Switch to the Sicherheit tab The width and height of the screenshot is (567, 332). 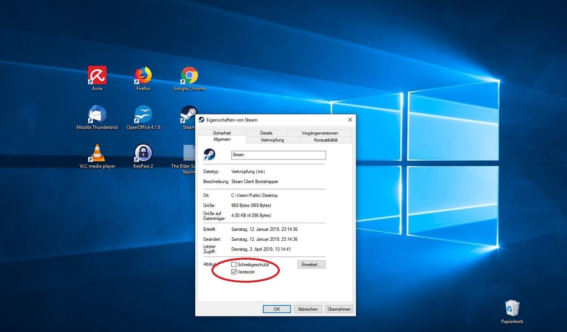pyautogui.click(x=221, y=133)
